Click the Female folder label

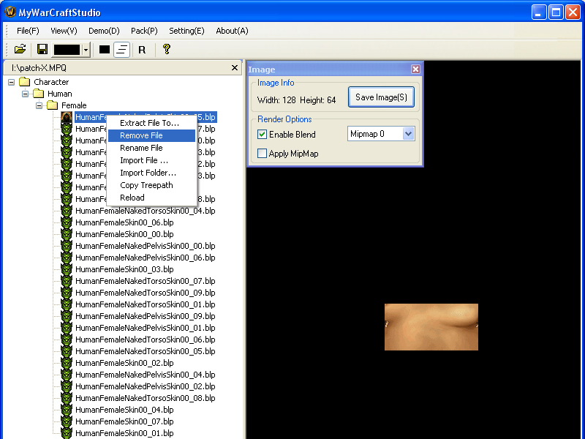pos(74,105)
